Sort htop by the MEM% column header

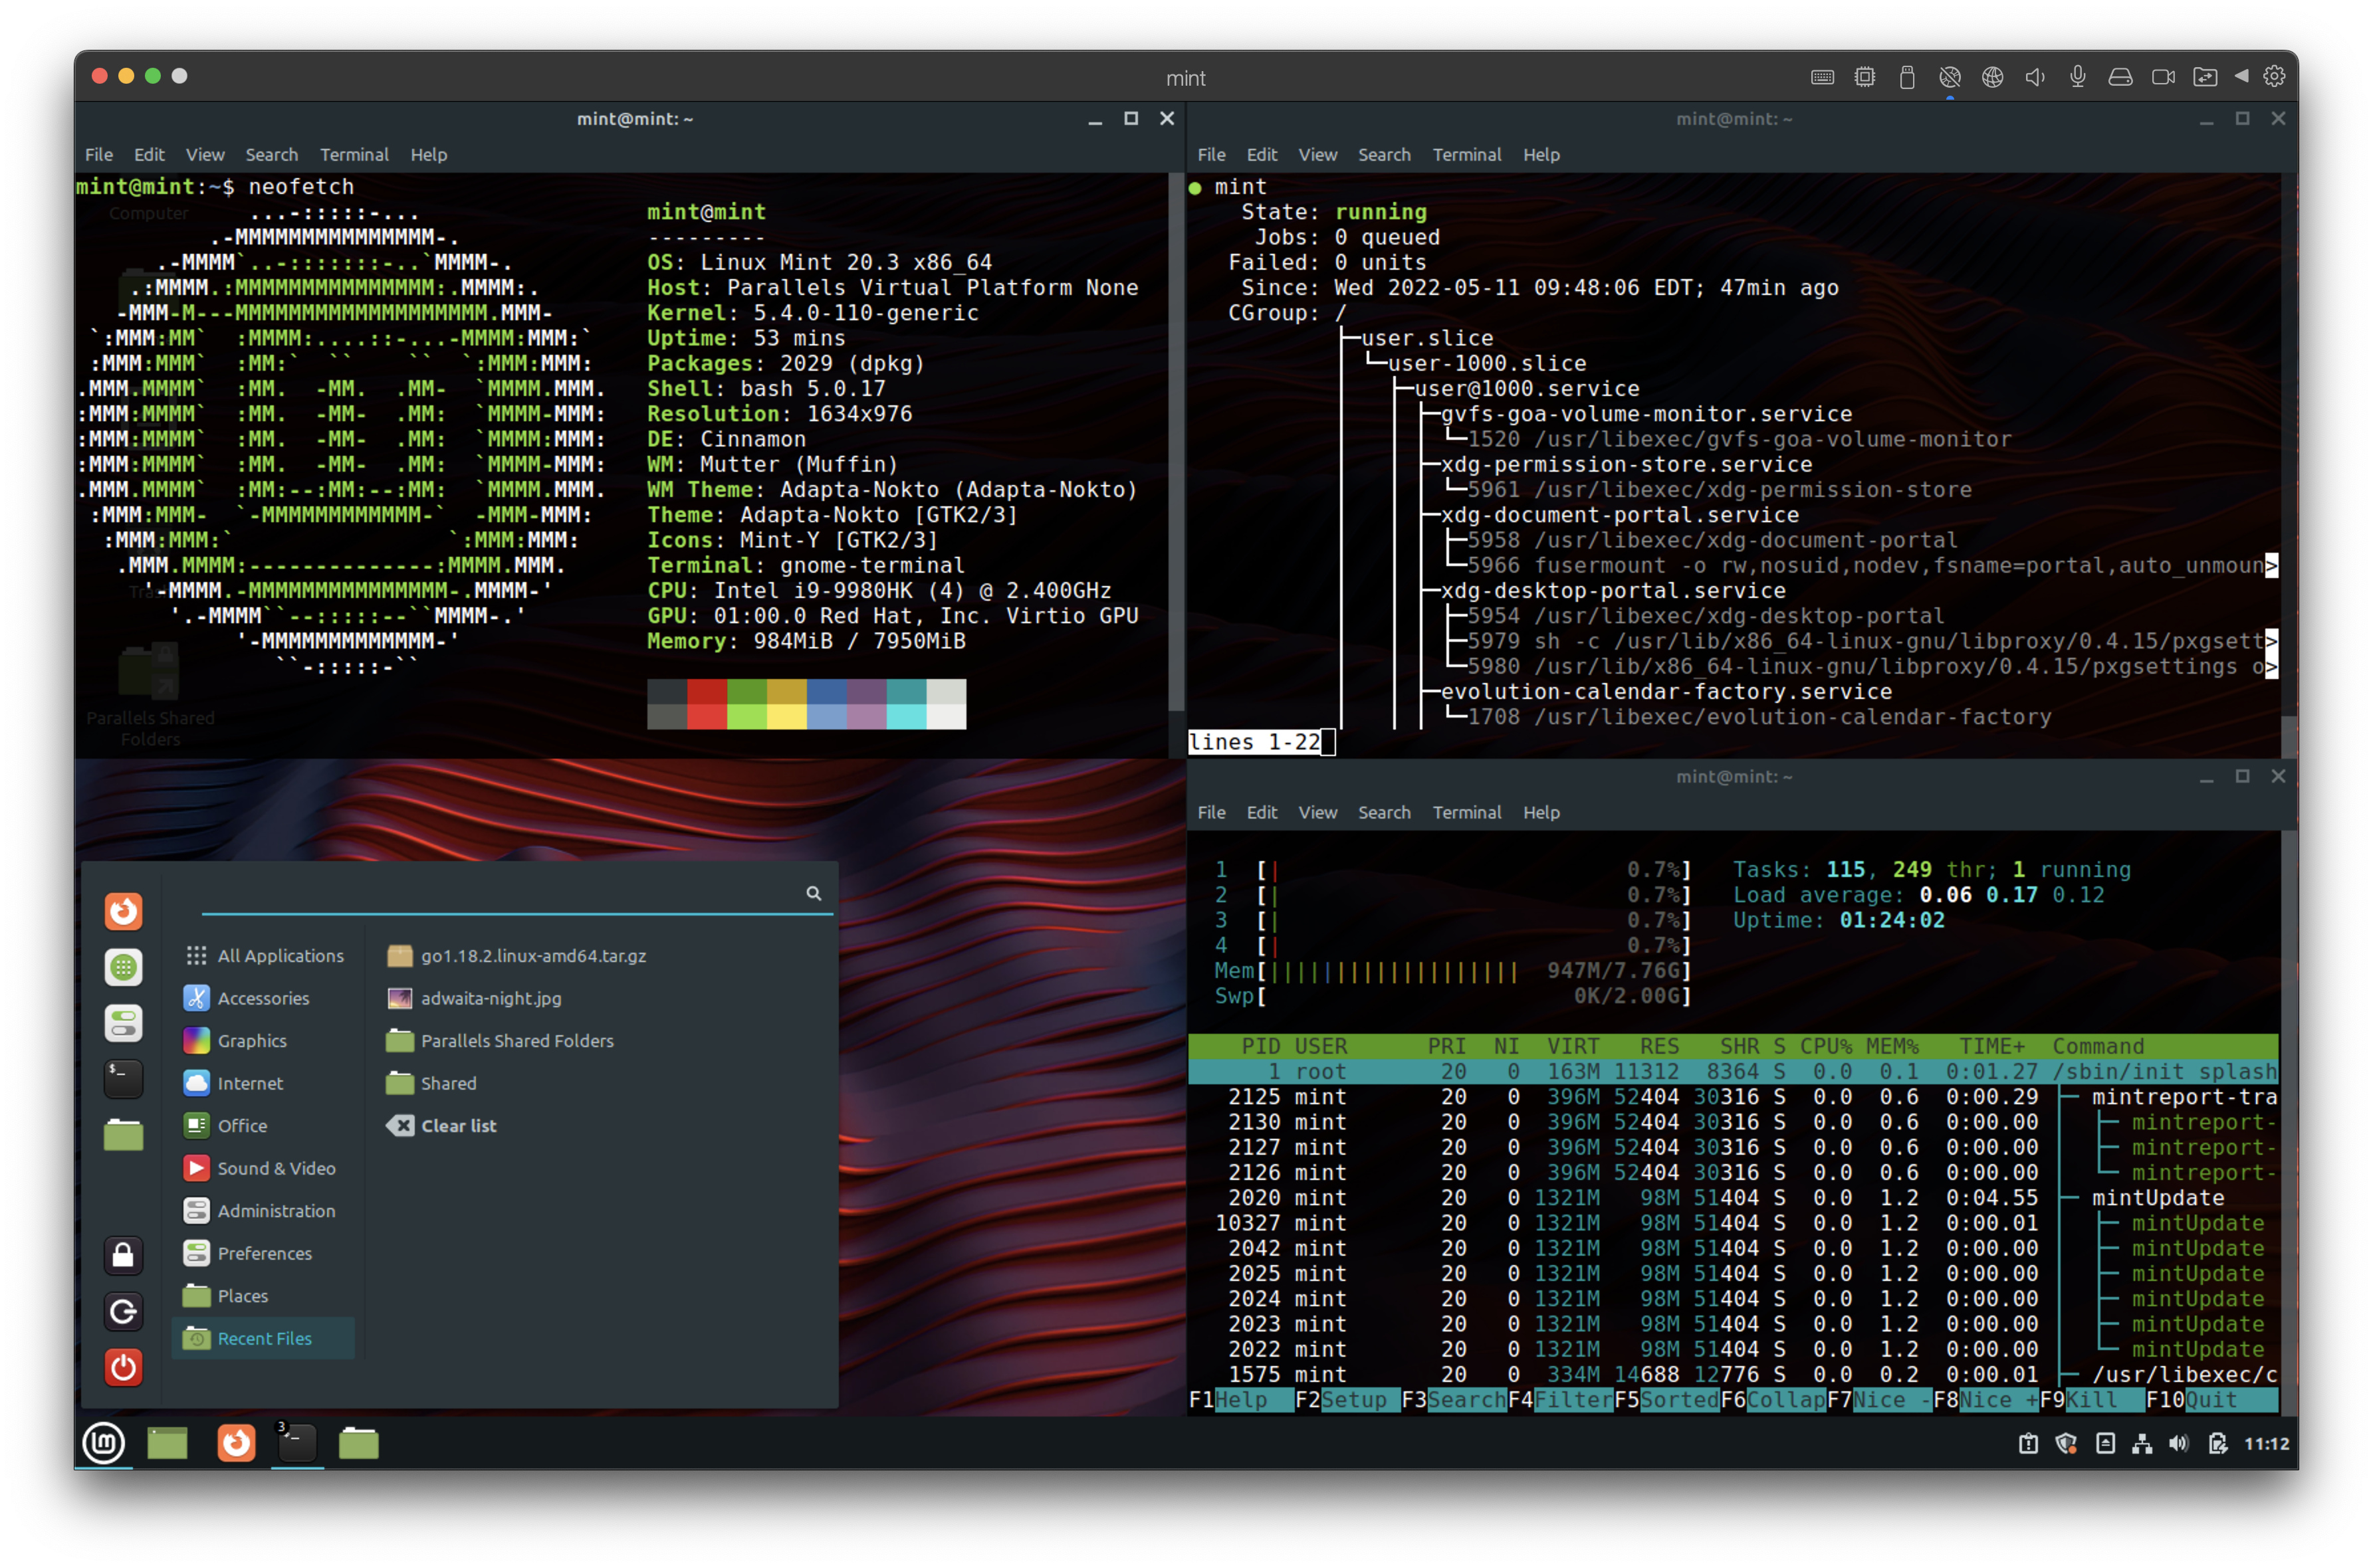[x=1892, y=1046]
